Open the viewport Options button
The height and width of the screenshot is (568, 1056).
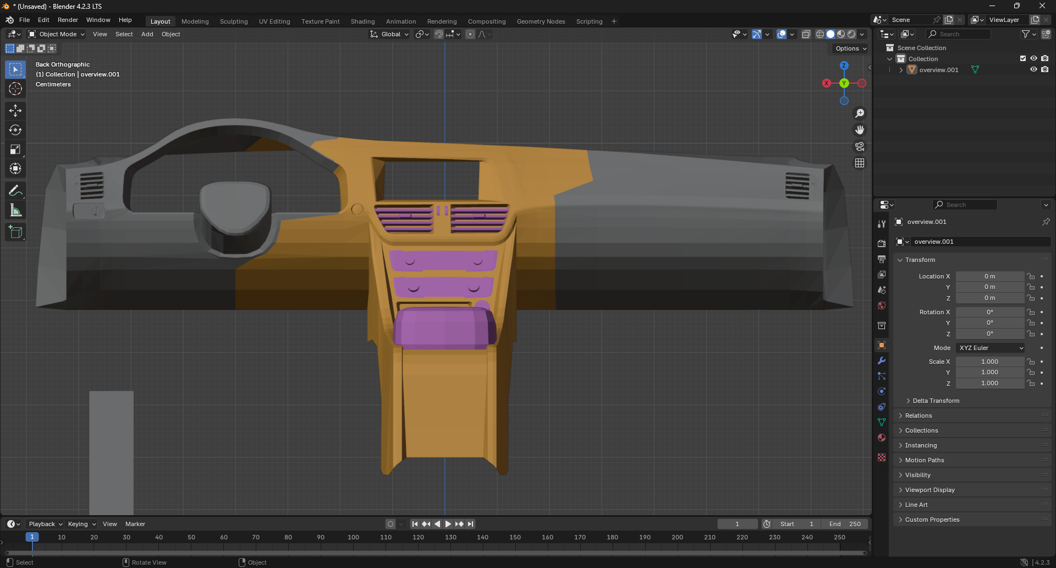pos(851,48)
